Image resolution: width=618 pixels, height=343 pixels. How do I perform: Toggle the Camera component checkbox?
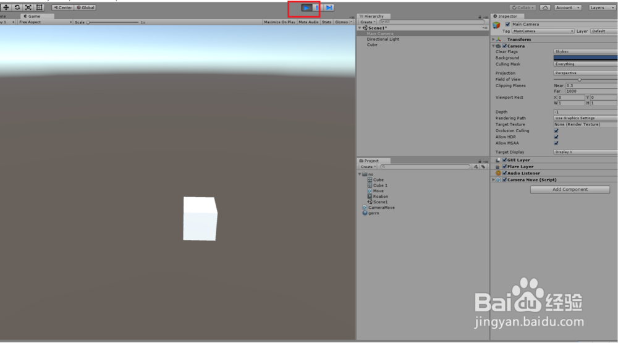[x=504, y=46]
